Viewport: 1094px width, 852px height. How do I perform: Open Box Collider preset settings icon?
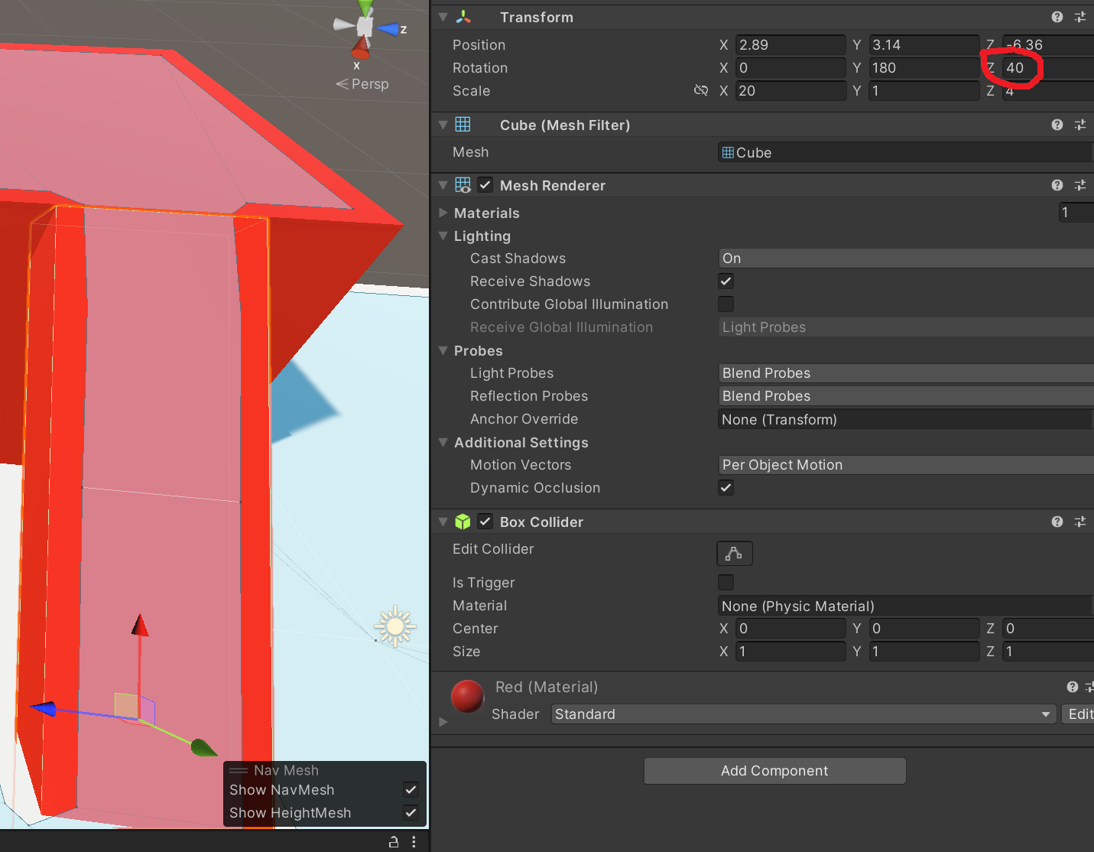1080,522
